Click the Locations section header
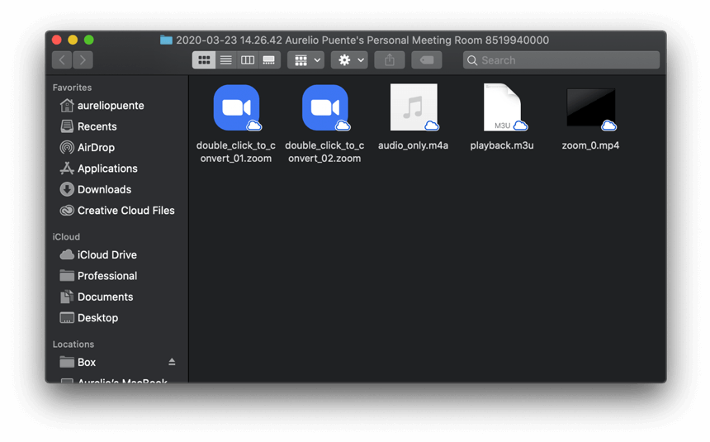This screenshot has width=710, height=442. [73, 344]
